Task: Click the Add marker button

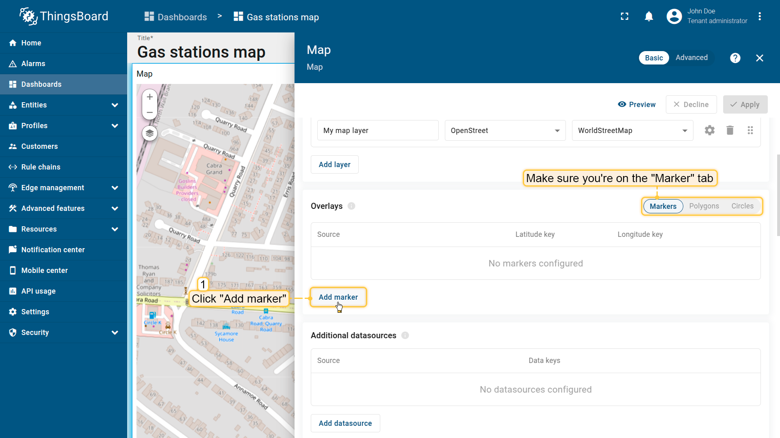Action: pos(338,297)
